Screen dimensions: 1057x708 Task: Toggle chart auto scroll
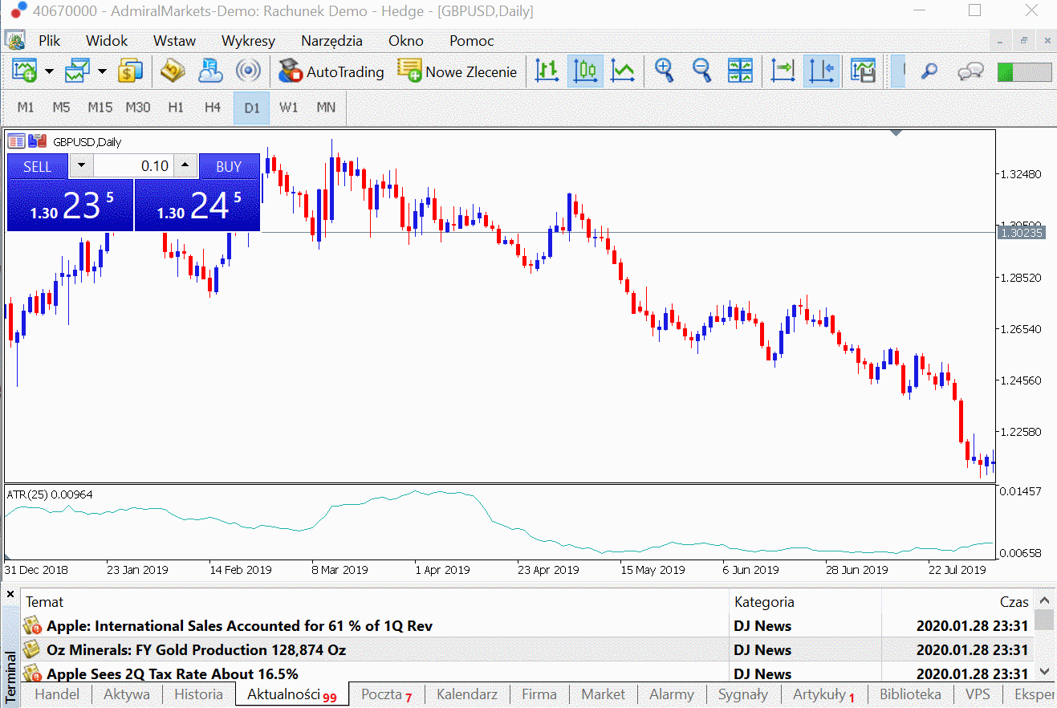(x=783, y=71)
